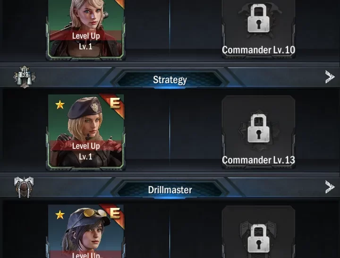340x258 pixels.
Task: Open the goggles-cap officer's portrait
Action: click(x=85, y=231)
